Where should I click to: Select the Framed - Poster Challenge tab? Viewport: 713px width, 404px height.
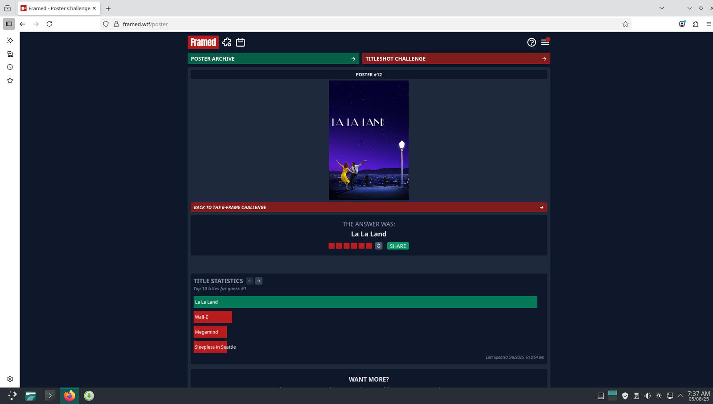click(59, 8)
